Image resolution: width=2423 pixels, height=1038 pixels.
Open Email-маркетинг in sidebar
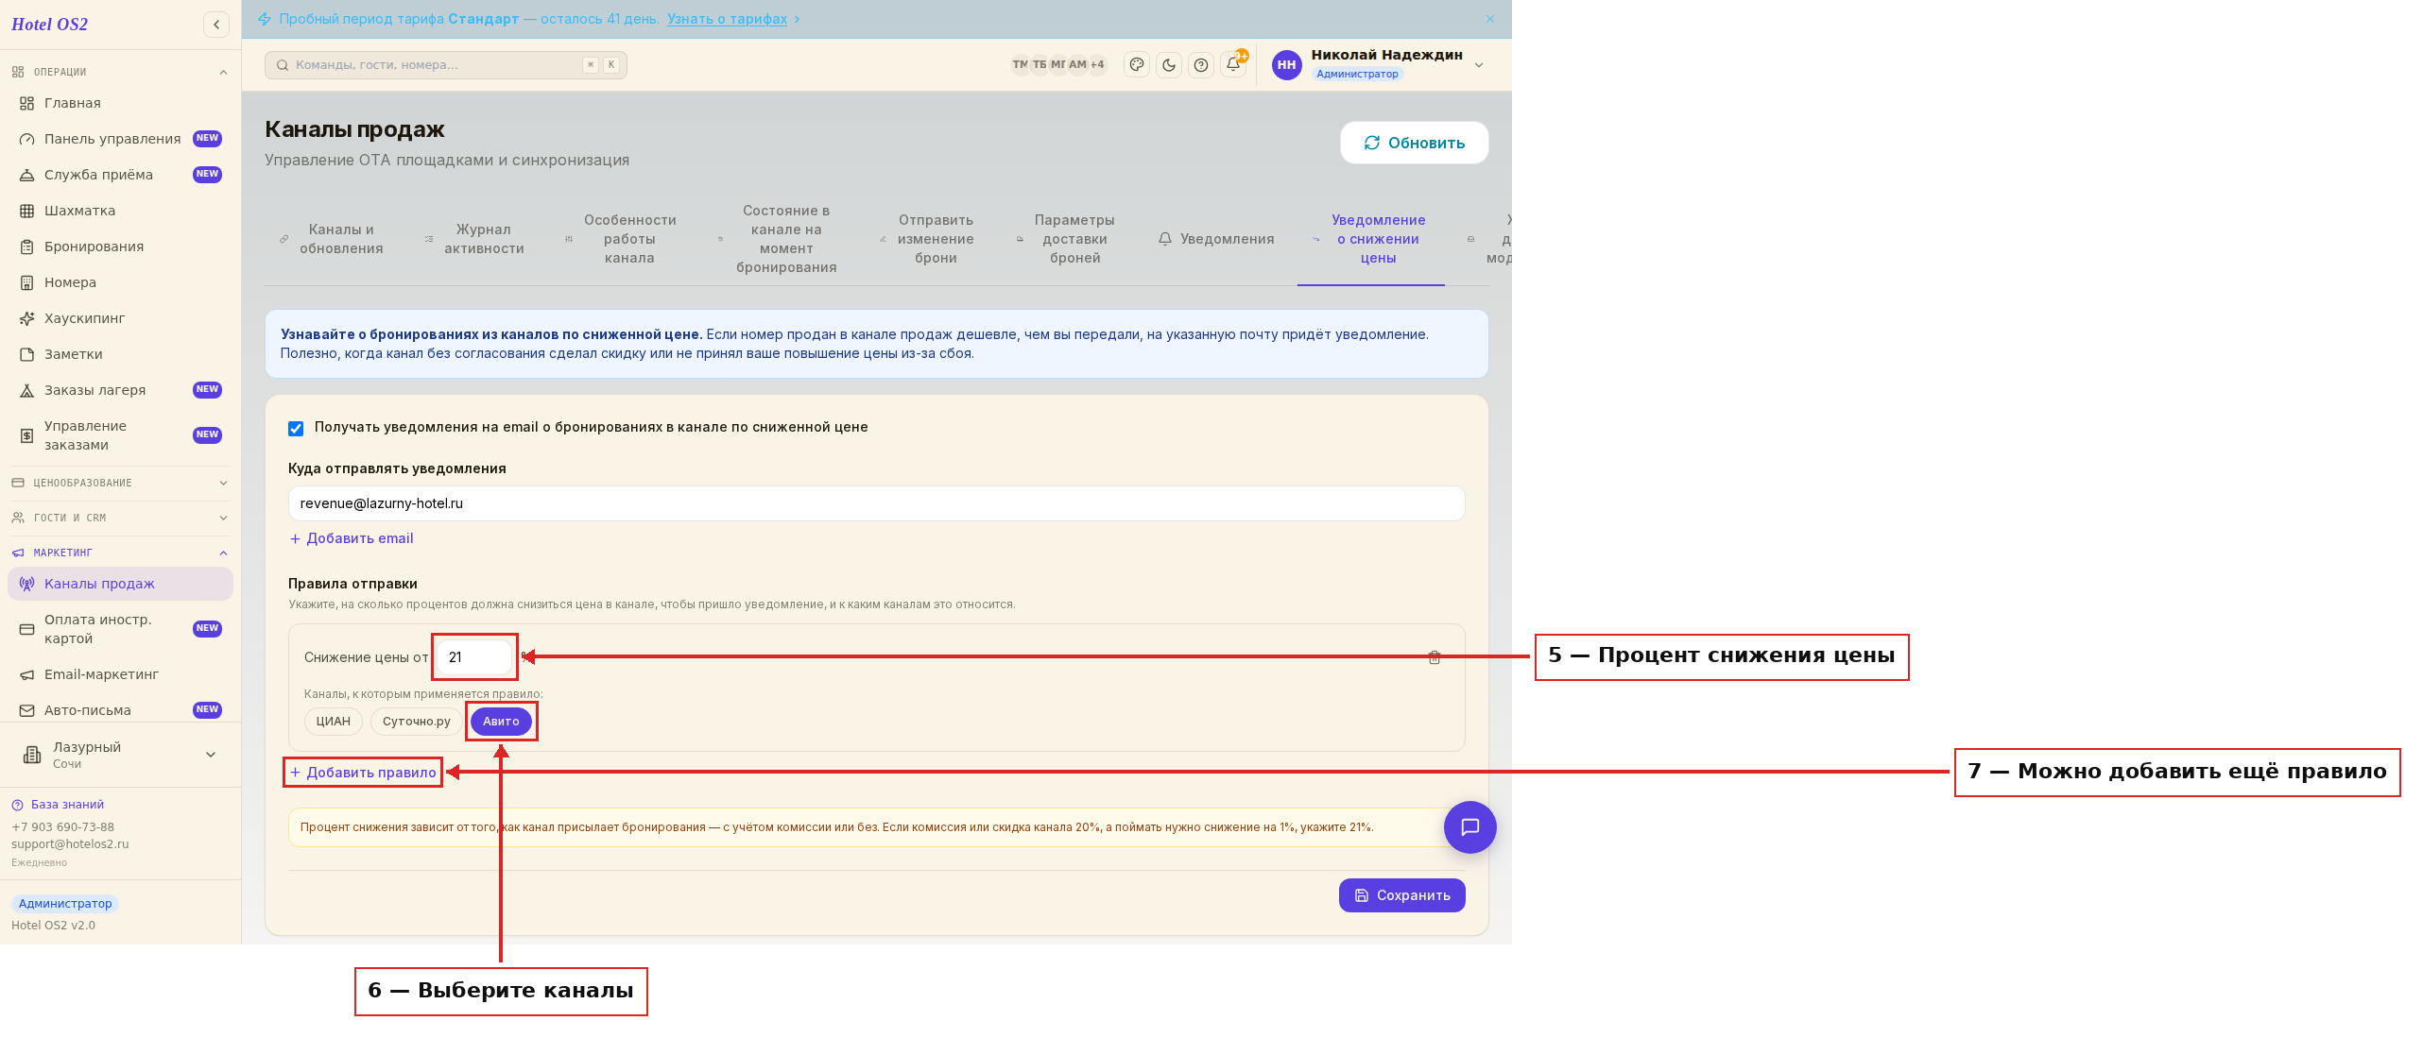point(120,674)
